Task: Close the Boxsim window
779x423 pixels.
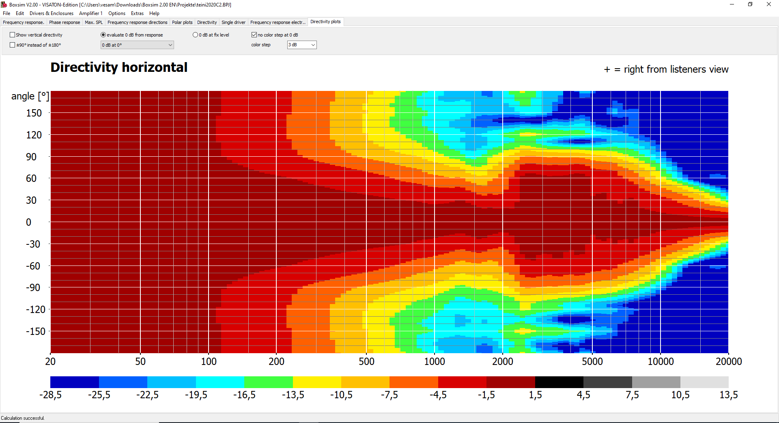Action: 769,4
